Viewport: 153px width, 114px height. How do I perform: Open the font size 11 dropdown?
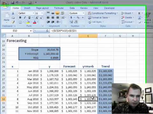[42, 13]
